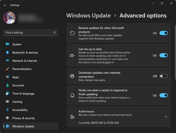176x133 pixels.
Task: Click the bell icon for restart notification
Action: coord(72,95)
